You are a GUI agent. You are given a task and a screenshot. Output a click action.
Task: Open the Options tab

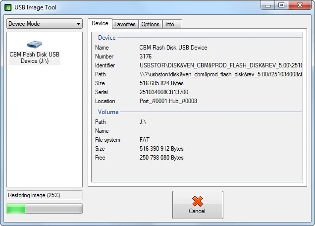click(150, 24)
